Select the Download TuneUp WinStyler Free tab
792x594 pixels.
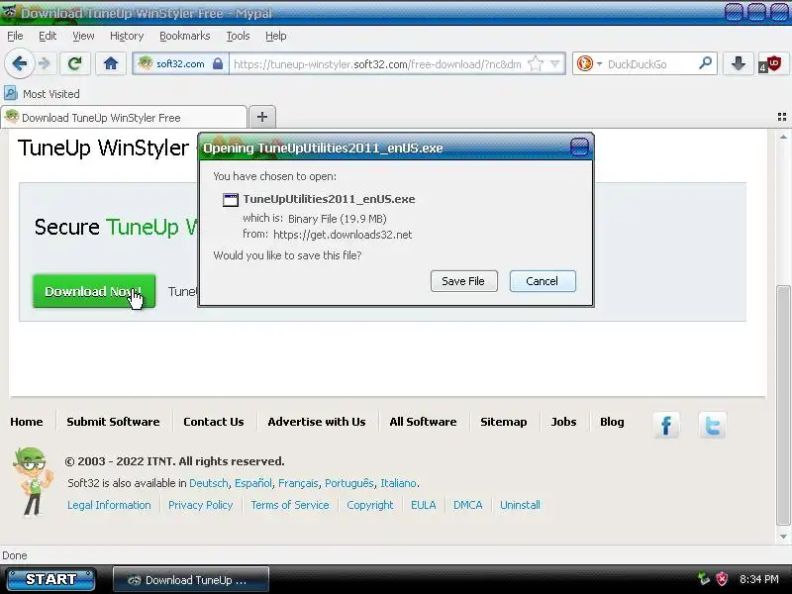pyautogui.click(x=124, y=117)
